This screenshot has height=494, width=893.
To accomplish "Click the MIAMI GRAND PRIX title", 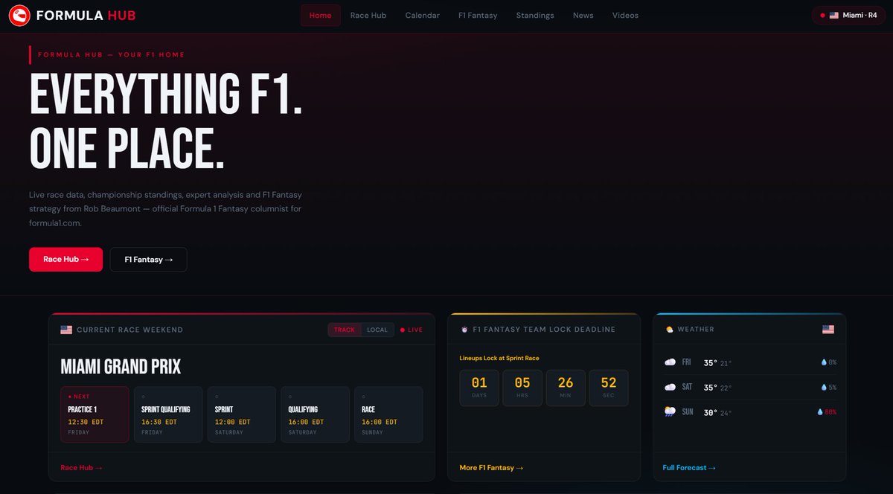I will pyautogui.click(x=121, y=367).
